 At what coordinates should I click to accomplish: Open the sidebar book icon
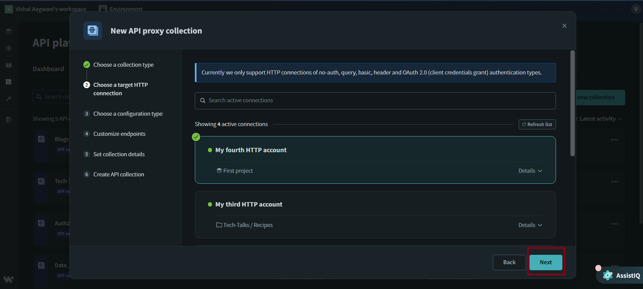(x=9, y=65)
